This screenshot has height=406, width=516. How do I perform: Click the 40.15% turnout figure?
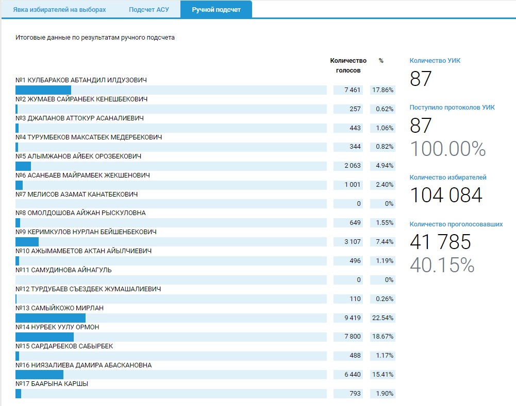(x=442, y=264)
